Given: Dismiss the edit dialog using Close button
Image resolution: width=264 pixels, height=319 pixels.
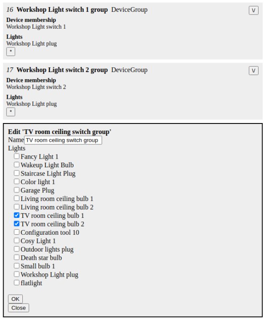Looking at the screenshot, I should tap(19, 308).
